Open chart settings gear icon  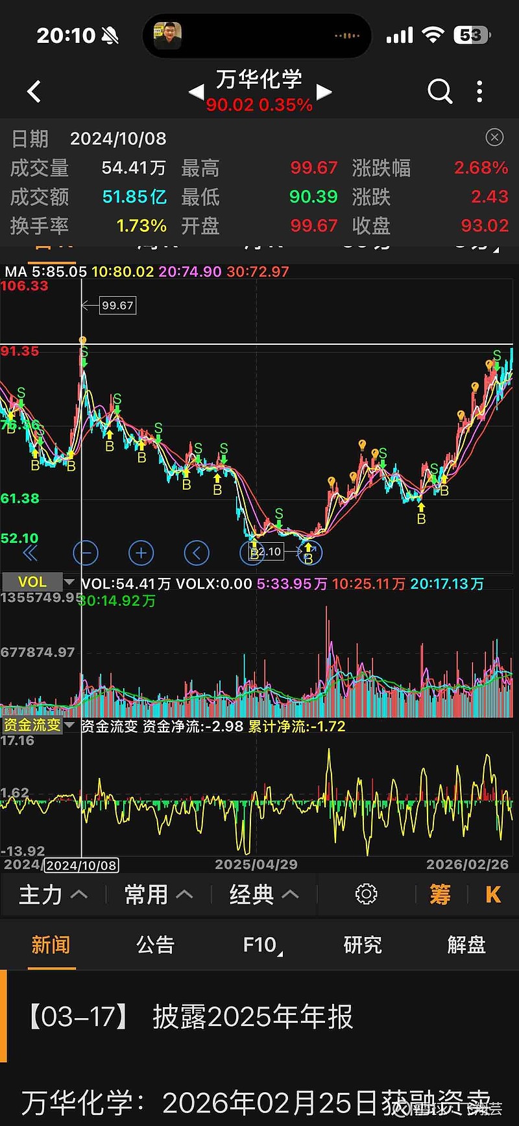[x=366, y=894]
